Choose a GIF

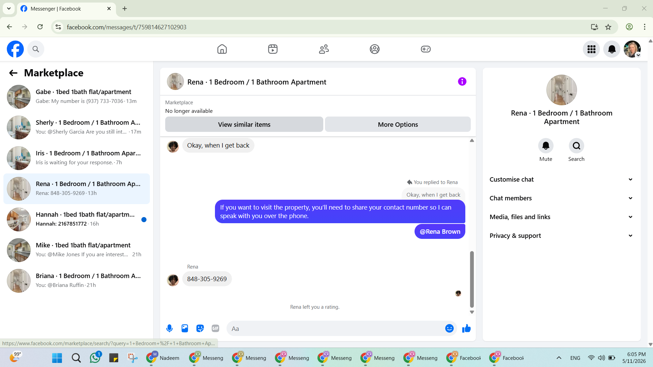click(215, 328)
